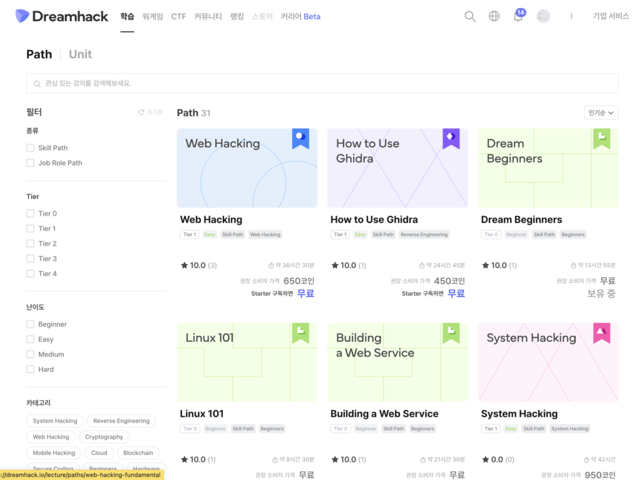Screen dimensions: 641x480
Task: Open the 인기순 sort dropdown
Action: [601, 112]
